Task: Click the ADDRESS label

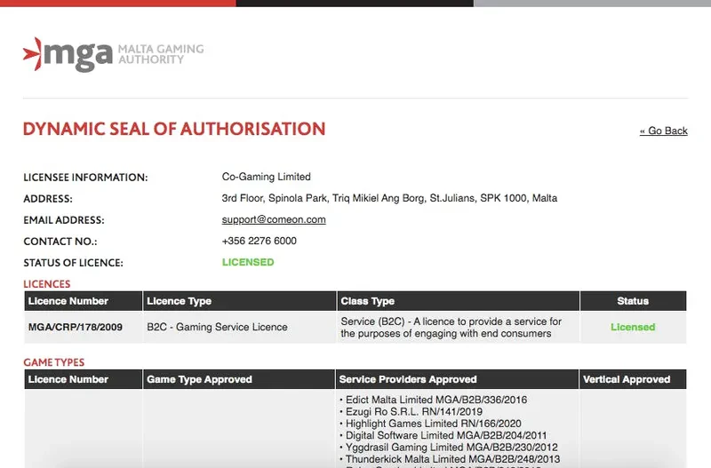Action: (x=48, y=199)
